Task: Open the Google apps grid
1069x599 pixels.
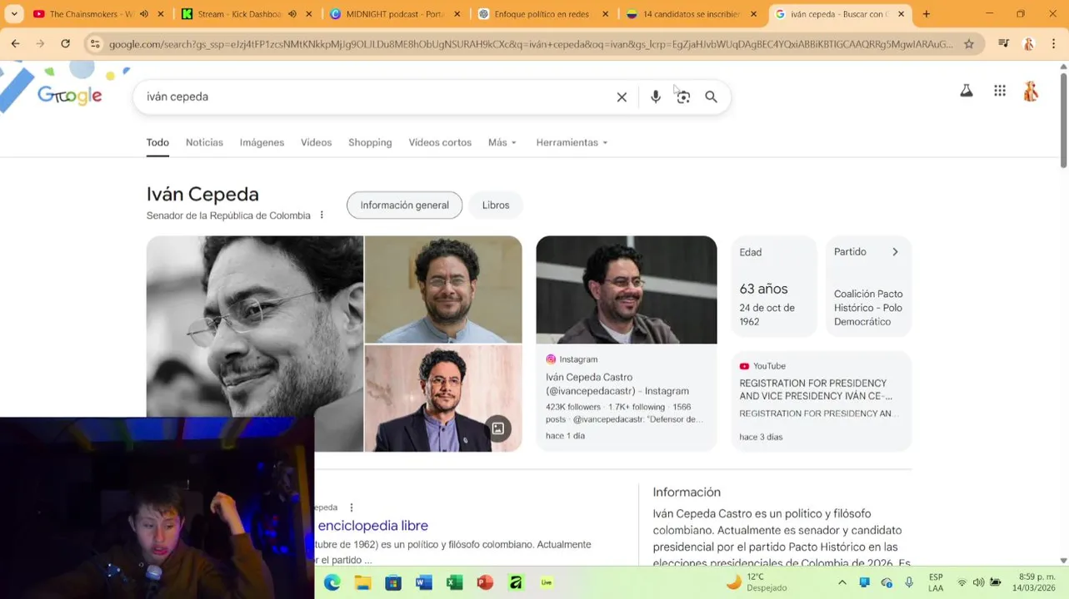Action: [1000, 91]
